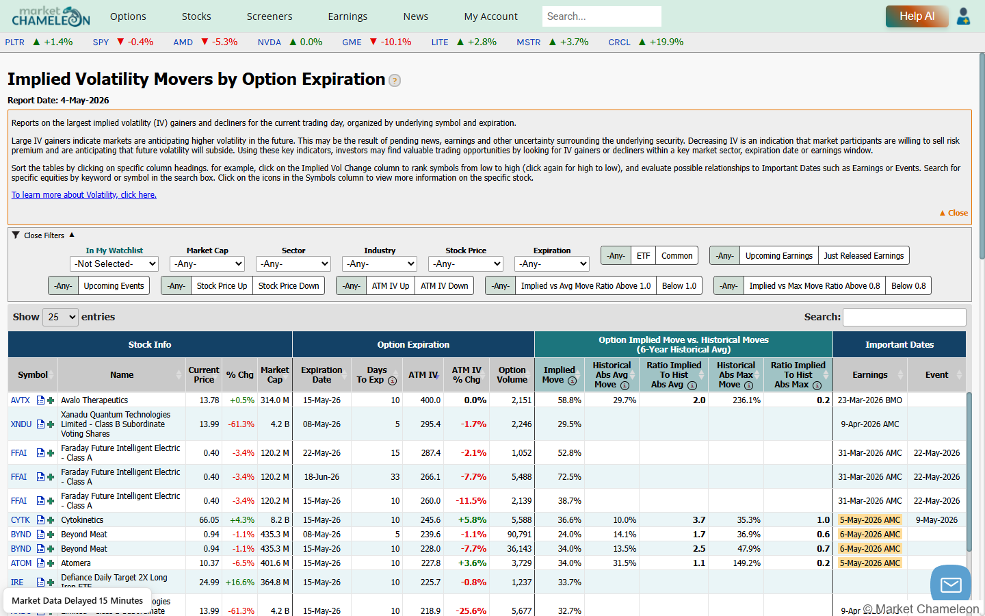
Task: Click the green plus icon in the IRE row
Action: [x=51, y=582]
